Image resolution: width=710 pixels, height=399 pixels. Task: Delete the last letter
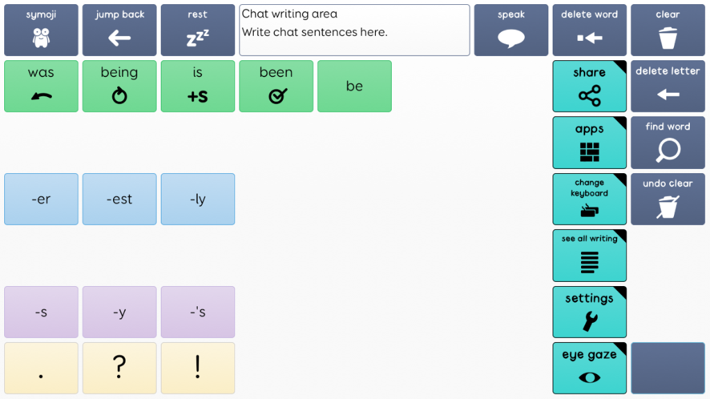coord(668,87)
